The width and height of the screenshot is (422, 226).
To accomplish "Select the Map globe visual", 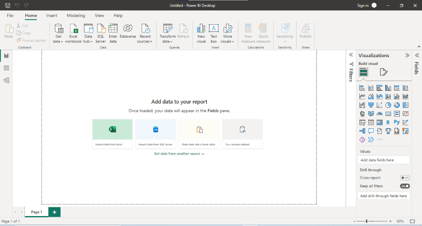I will tap(362, 114).
